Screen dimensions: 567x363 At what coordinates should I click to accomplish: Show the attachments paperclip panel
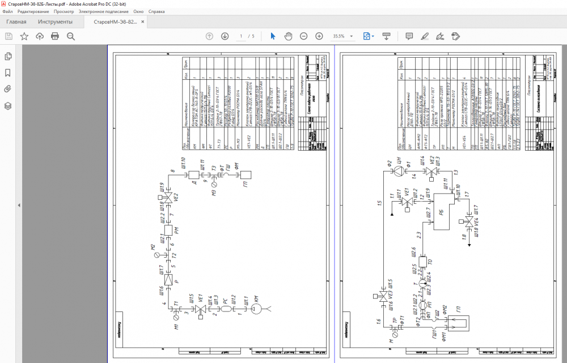pyautogui.click(x=8, y=89)
